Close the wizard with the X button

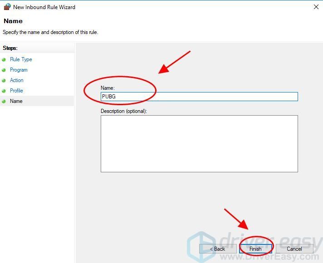coord(316,7)
